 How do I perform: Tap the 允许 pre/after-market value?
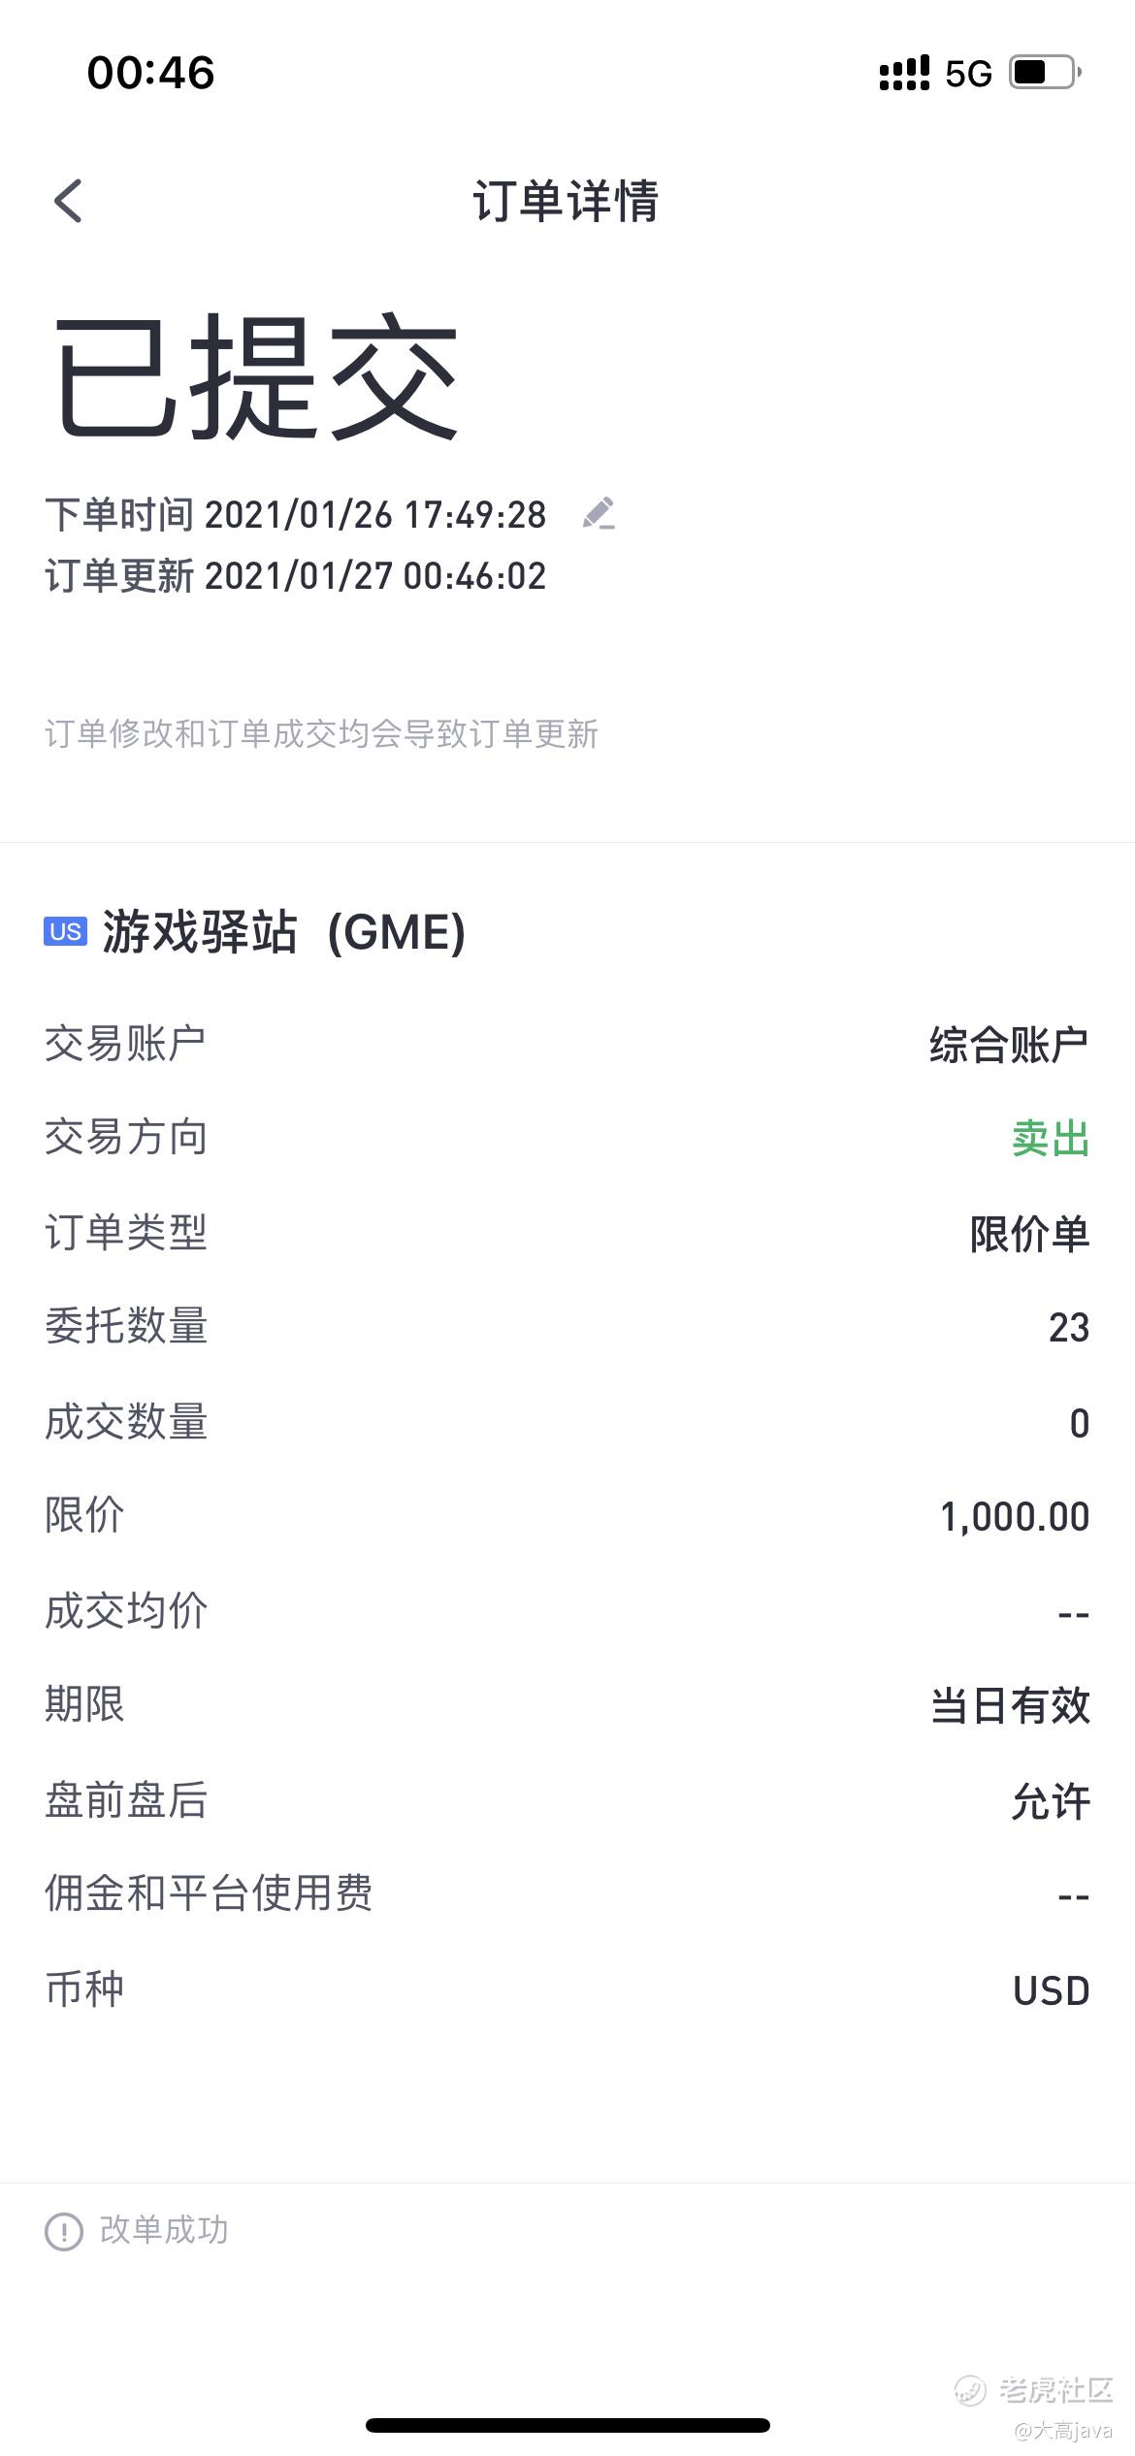(x=1050, y=1801)
